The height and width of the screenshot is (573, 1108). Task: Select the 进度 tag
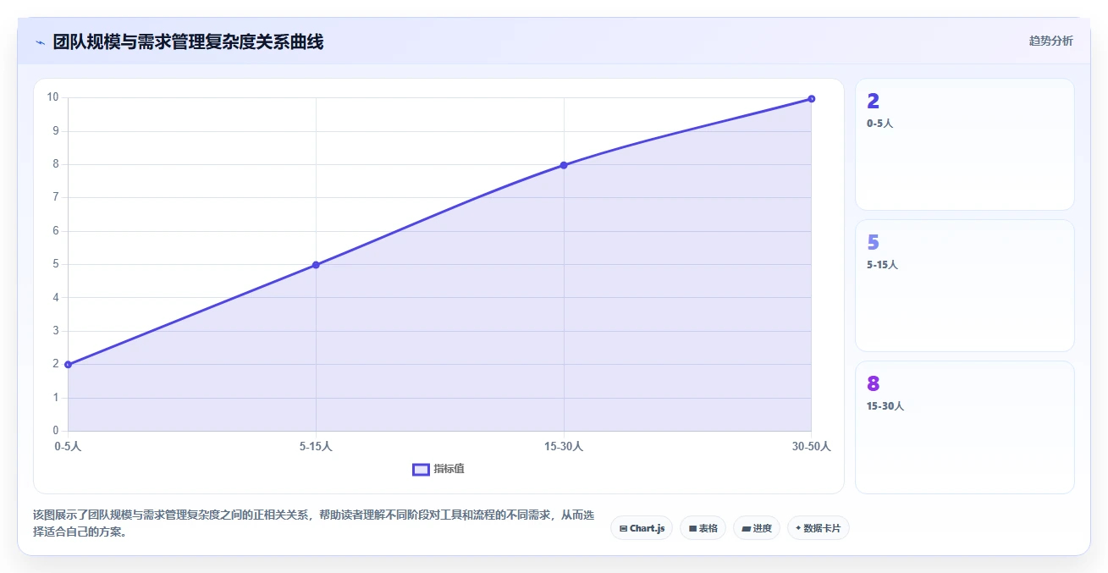(x=756, y=528)
